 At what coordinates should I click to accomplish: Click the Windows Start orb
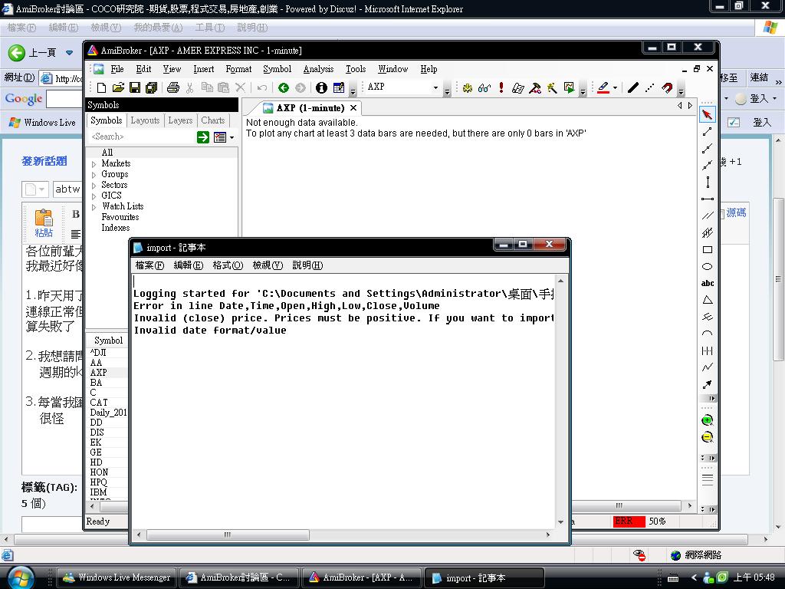point(21,577)
